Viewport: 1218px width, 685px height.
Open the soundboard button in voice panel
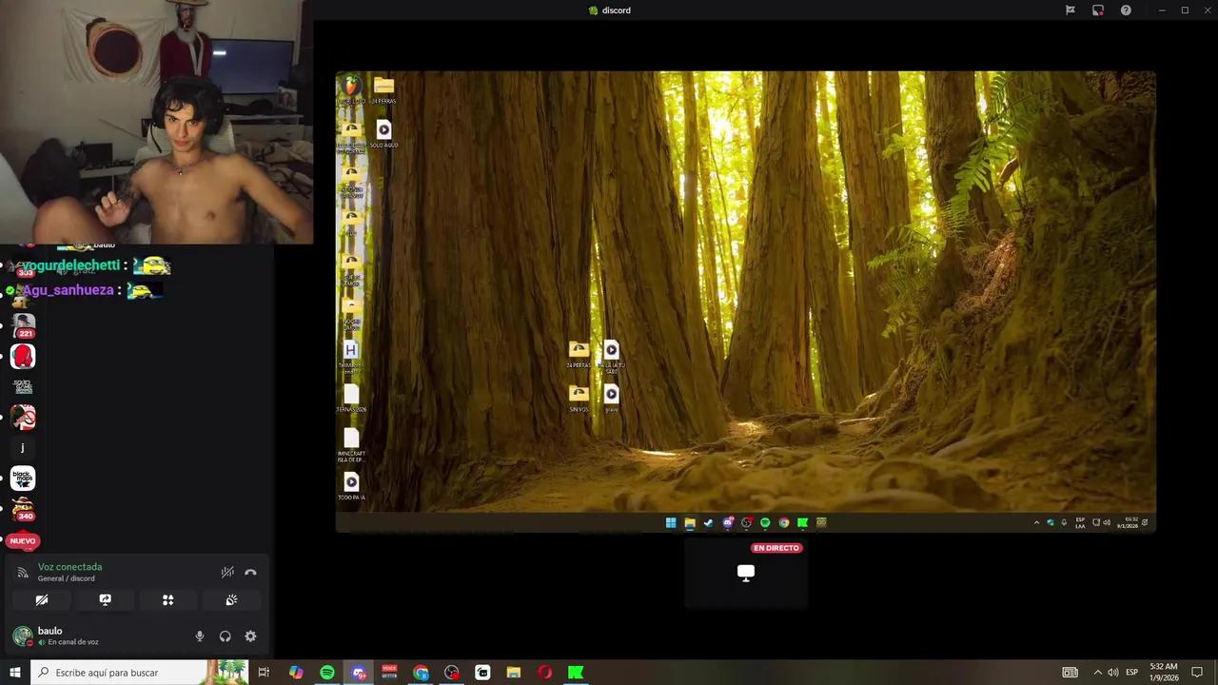click(230, 600)
